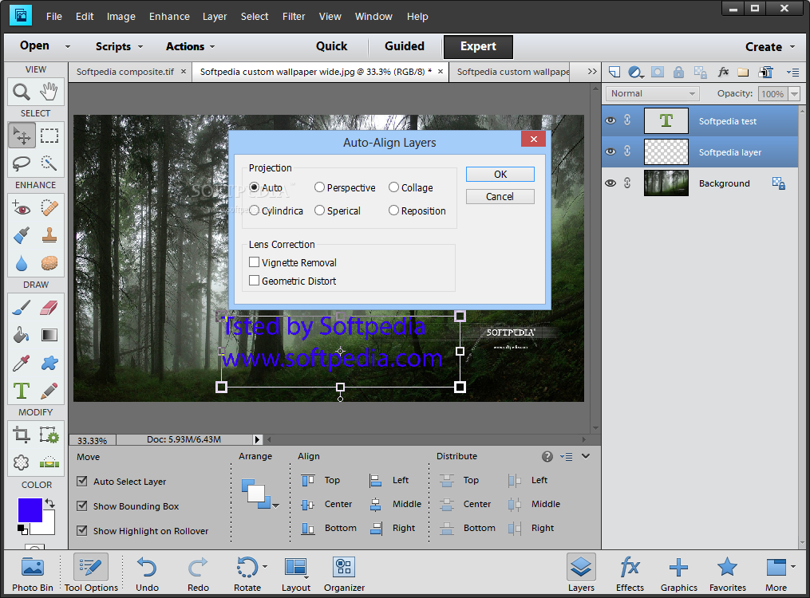810x598 pixels.
Task: Enable Vignette Removal checkbox
Action: 254,262
